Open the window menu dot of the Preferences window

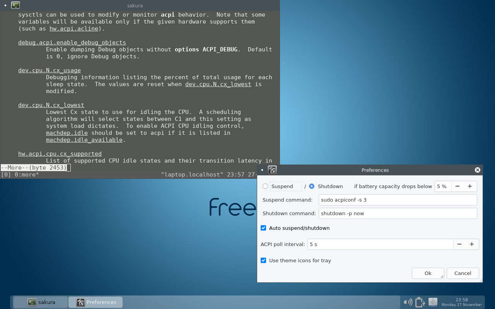pos(262,170)
